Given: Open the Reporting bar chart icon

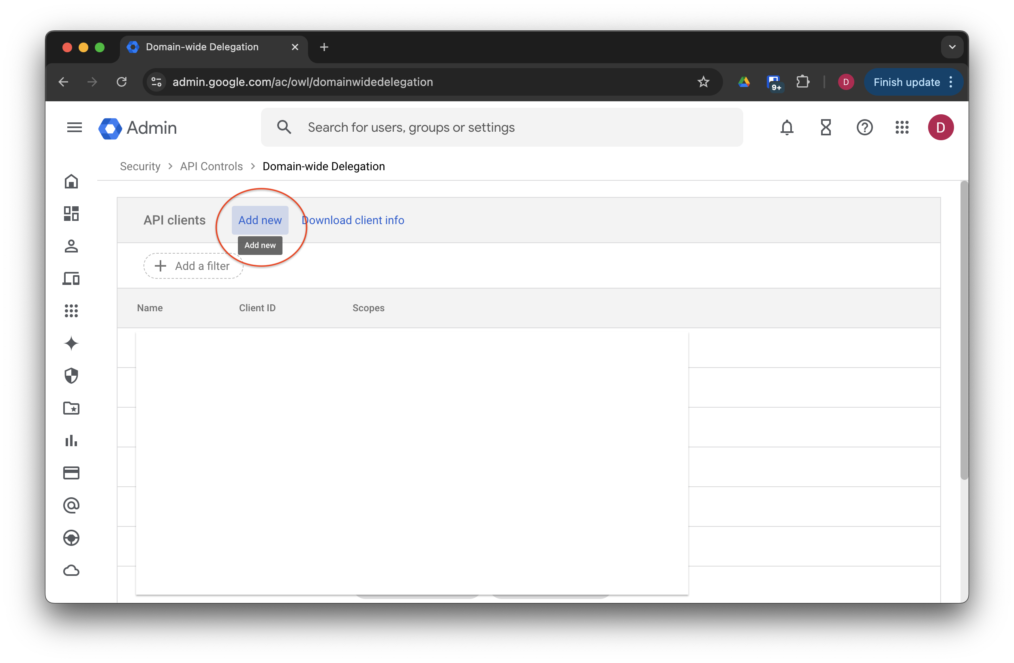Looking at the screenshot, I should tap(71, 441).
